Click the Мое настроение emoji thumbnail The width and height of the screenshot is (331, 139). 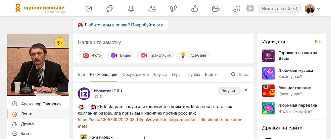coord(268,91)
